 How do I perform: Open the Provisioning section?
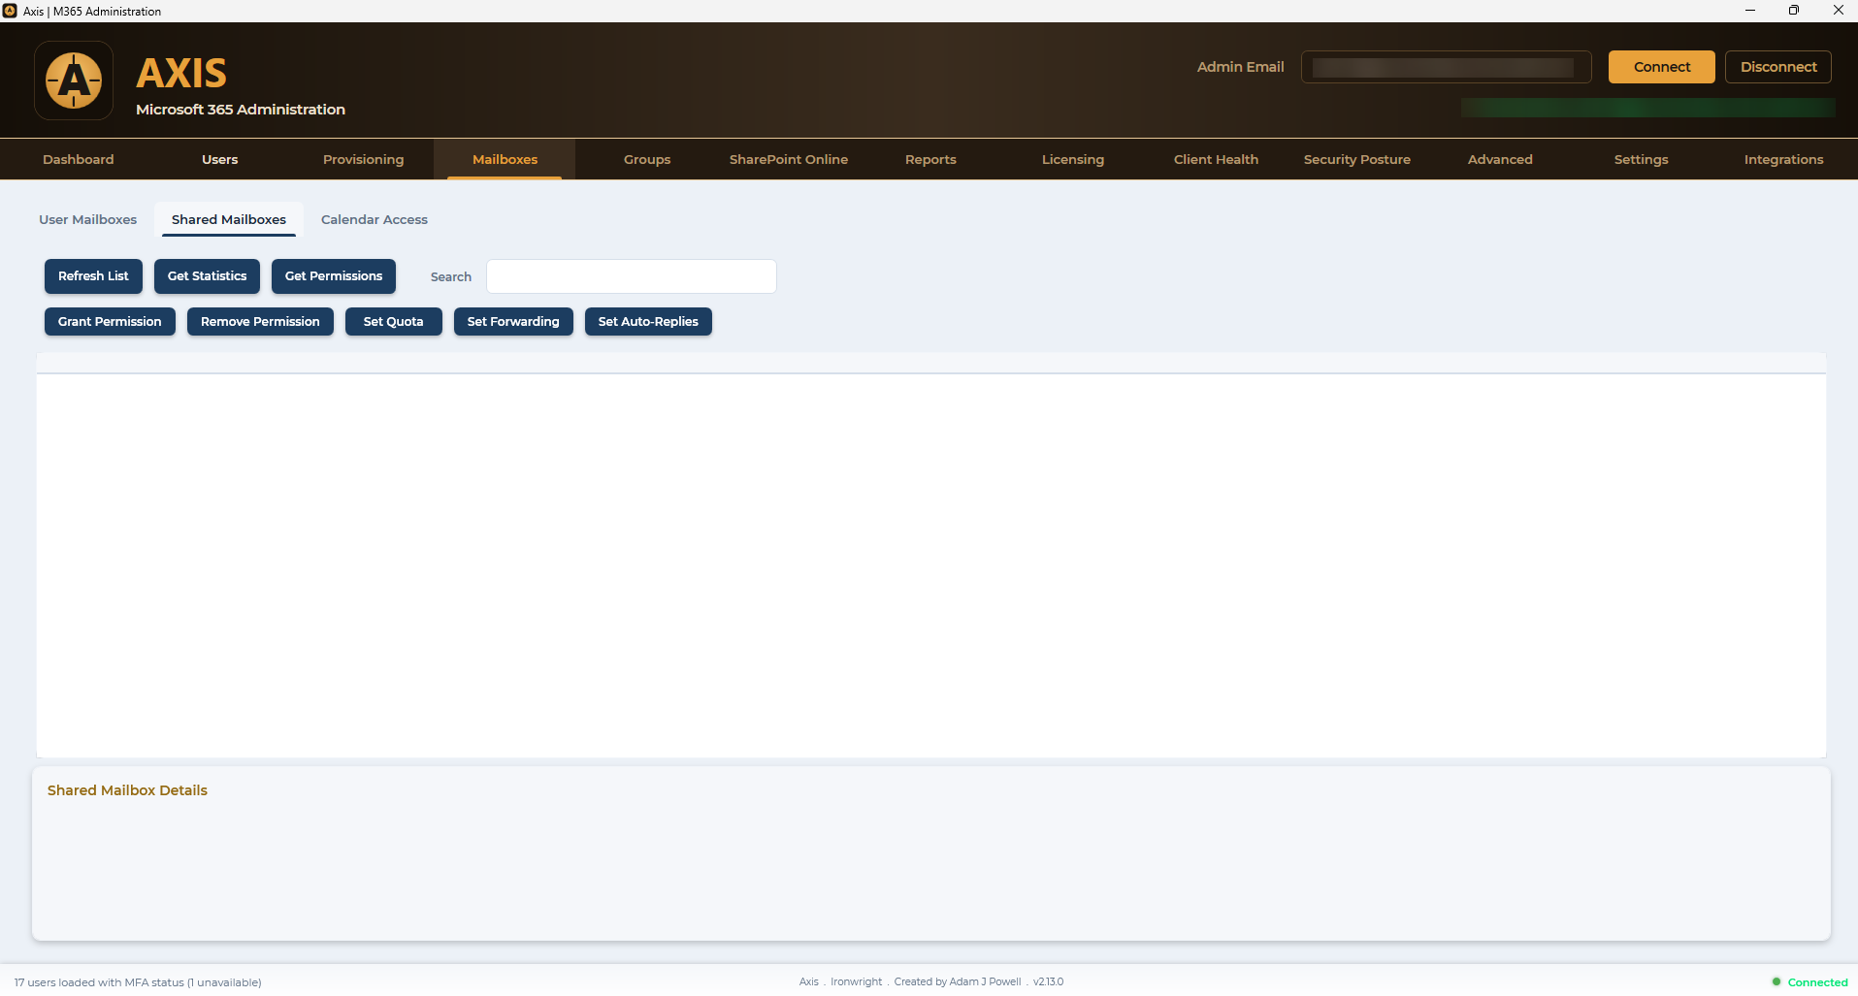363,159
